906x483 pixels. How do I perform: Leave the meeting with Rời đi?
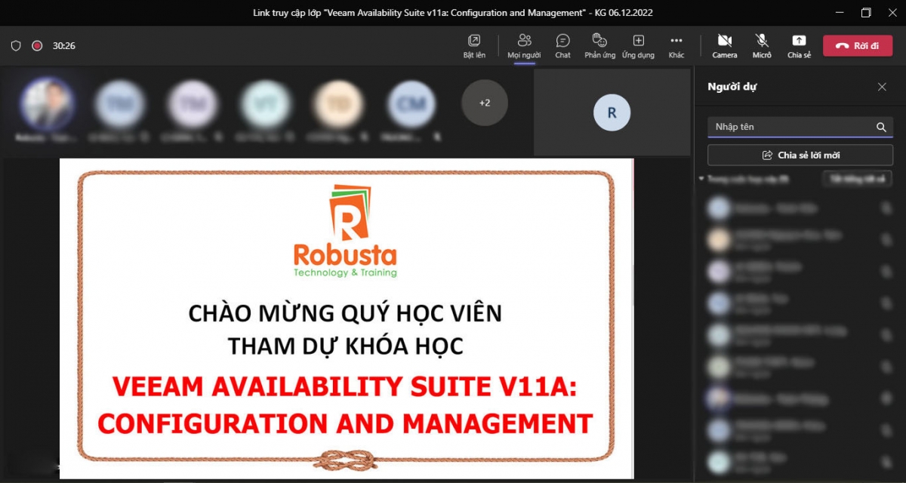click(858, 45)
